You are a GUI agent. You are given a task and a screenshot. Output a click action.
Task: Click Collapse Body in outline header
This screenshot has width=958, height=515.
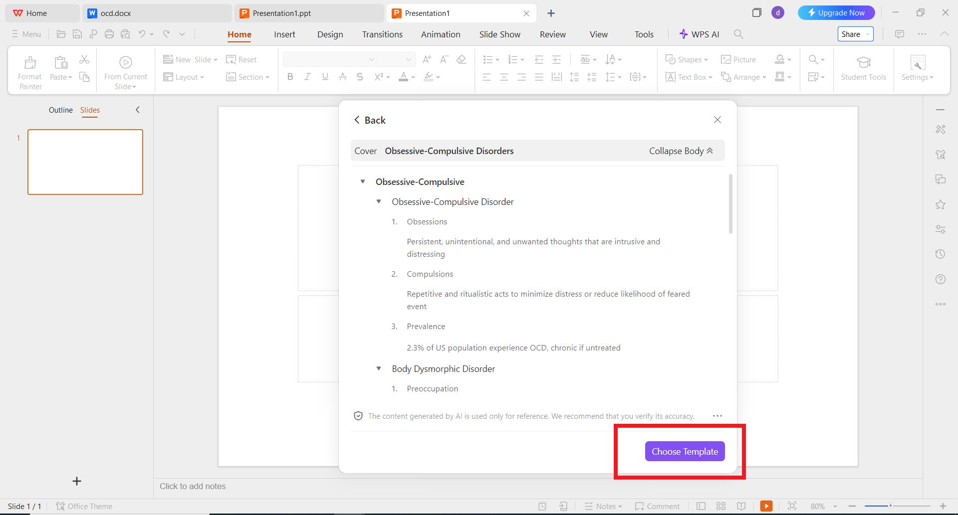(x=681, y=151)
